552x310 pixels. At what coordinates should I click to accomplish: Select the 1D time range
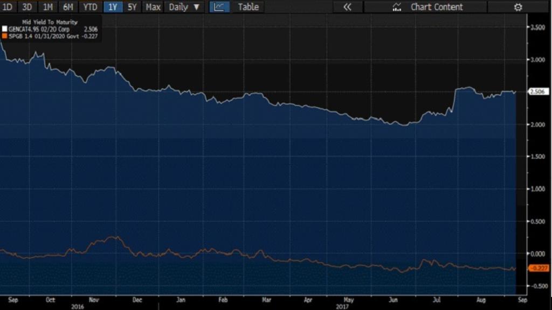[8, 7]
